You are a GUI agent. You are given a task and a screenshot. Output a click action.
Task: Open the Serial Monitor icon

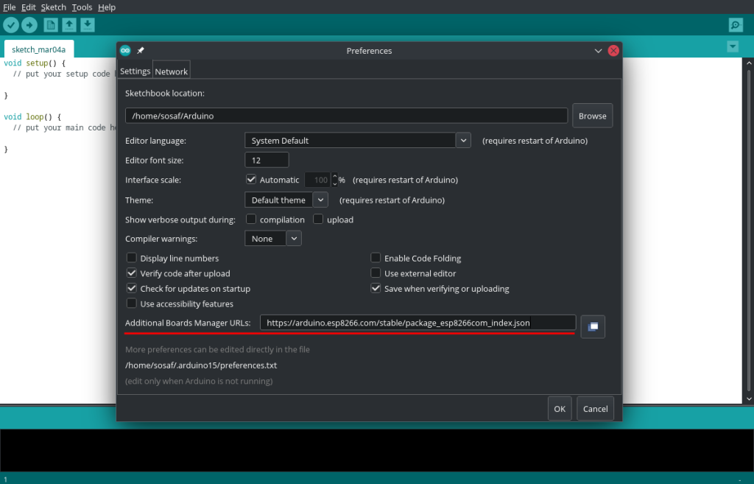(x=736, y=24)
